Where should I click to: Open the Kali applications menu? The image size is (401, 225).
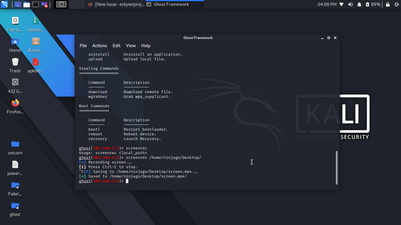[x=4, y=4]
